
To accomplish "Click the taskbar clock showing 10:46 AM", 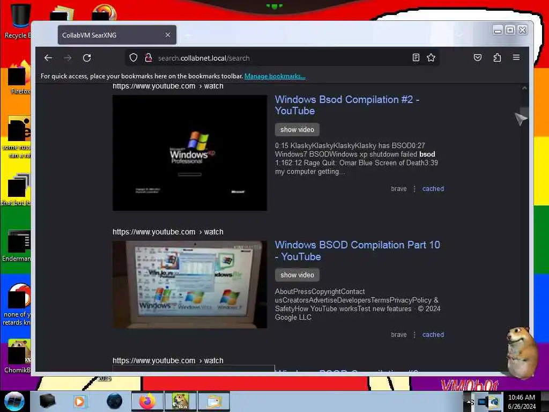I will click(x=522, y=401).
